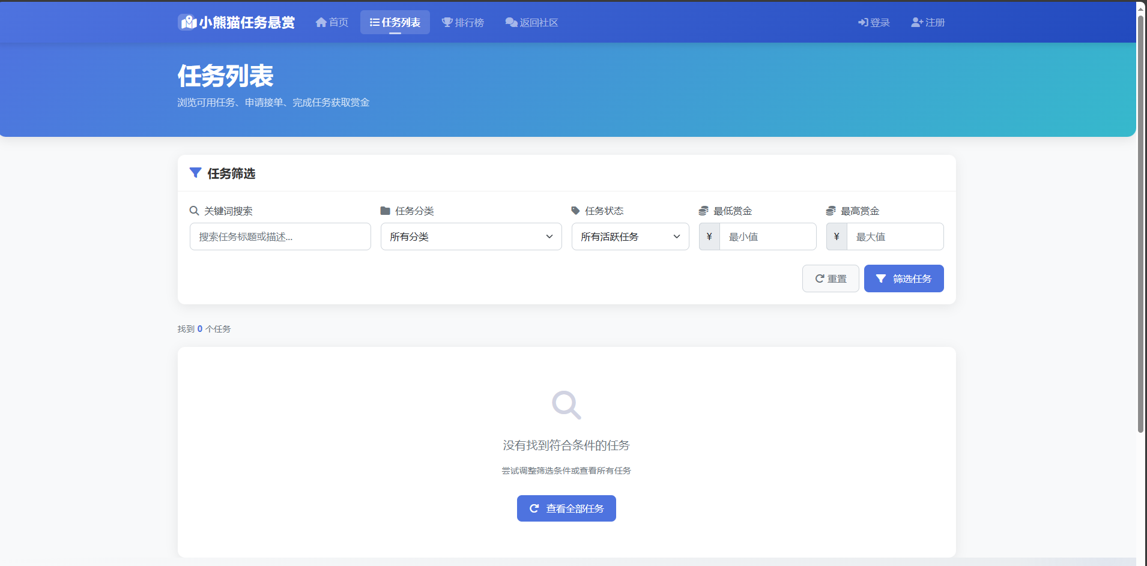Click the large magnifier icon in empty results
Image resolution: width=1147 pixels, height=566 pixels.
(566, 405)
